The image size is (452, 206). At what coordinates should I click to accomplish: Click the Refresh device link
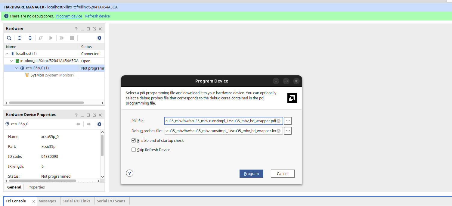97,16
